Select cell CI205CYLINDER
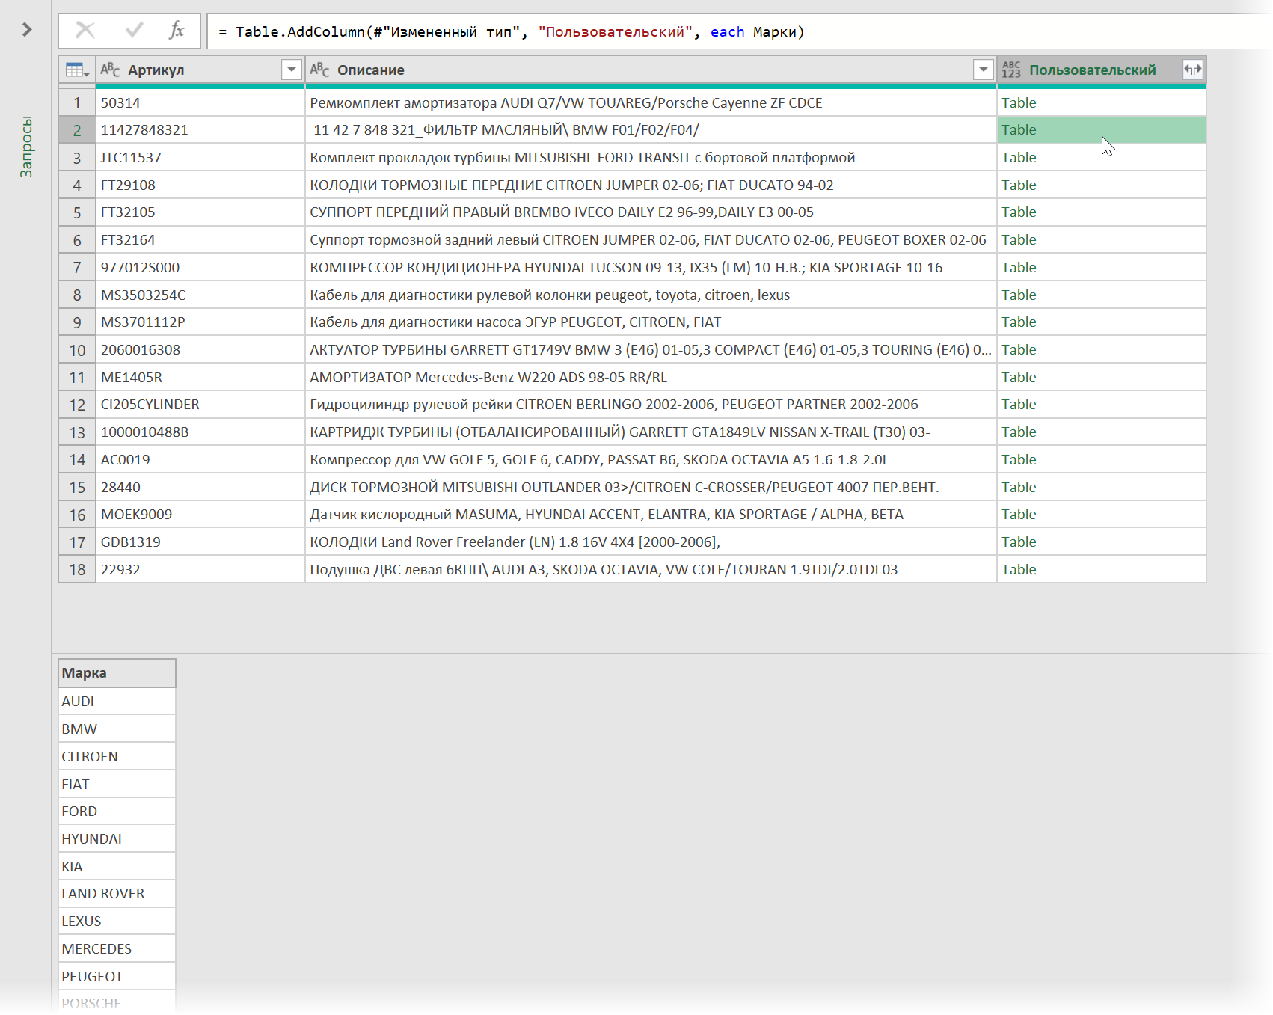The width and height of the screenshot is (1273, 1015). tap(200, 405)
